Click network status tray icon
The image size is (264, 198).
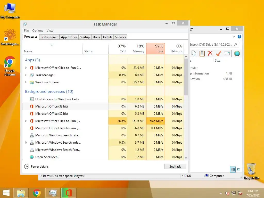coord(234,193)
